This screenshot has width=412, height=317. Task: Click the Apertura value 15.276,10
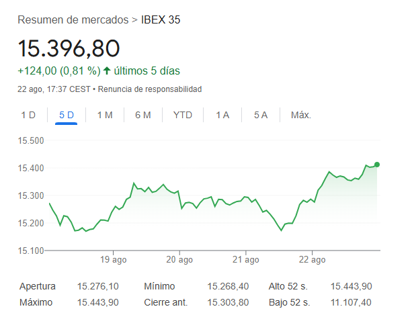tap(101, 287)
